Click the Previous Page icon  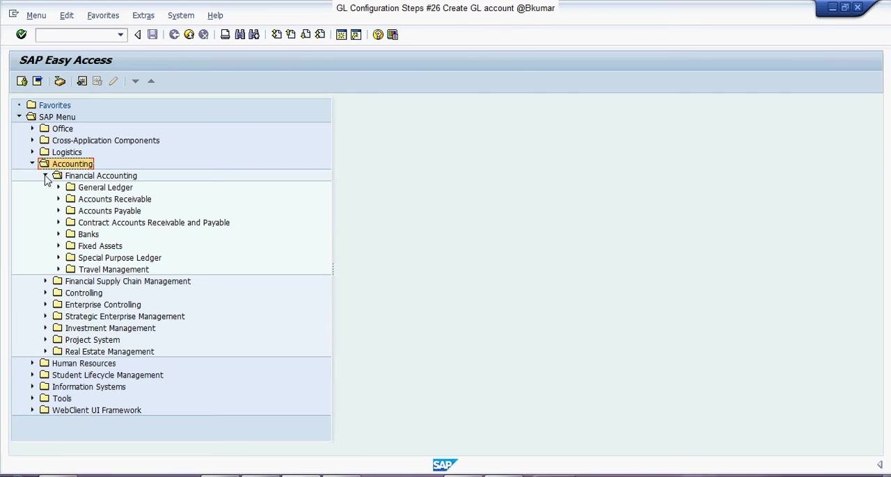click(x=291, y=35)
